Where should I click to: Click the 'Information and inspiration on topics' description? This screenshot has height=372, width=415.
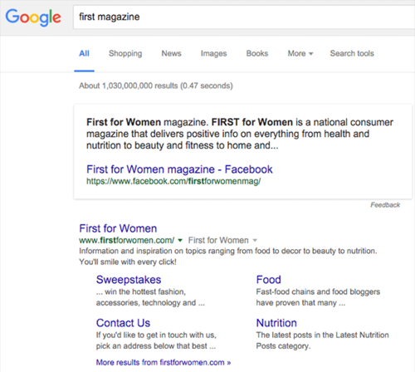[228, 257]
